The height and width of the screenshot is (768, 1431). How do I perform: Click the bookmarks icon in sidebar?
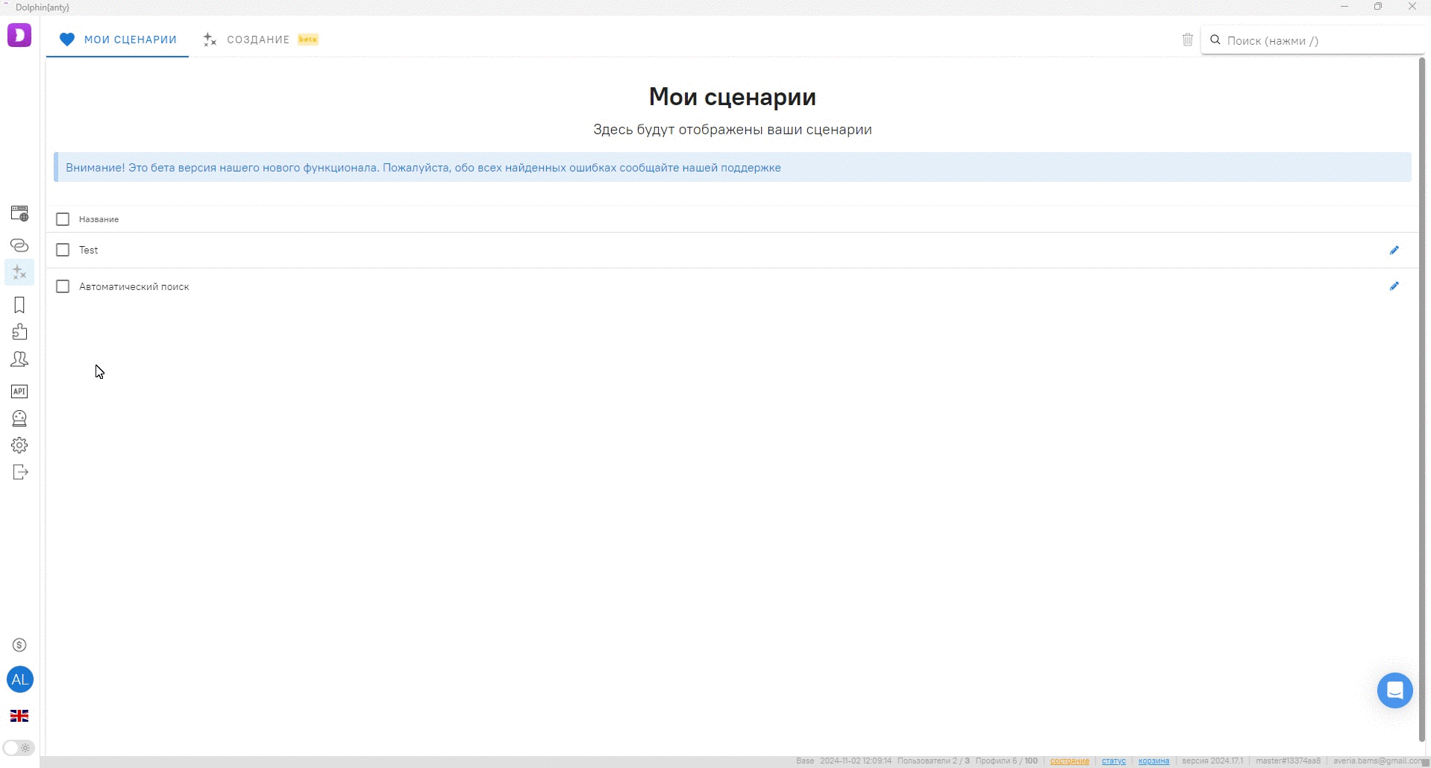point(19,305)
